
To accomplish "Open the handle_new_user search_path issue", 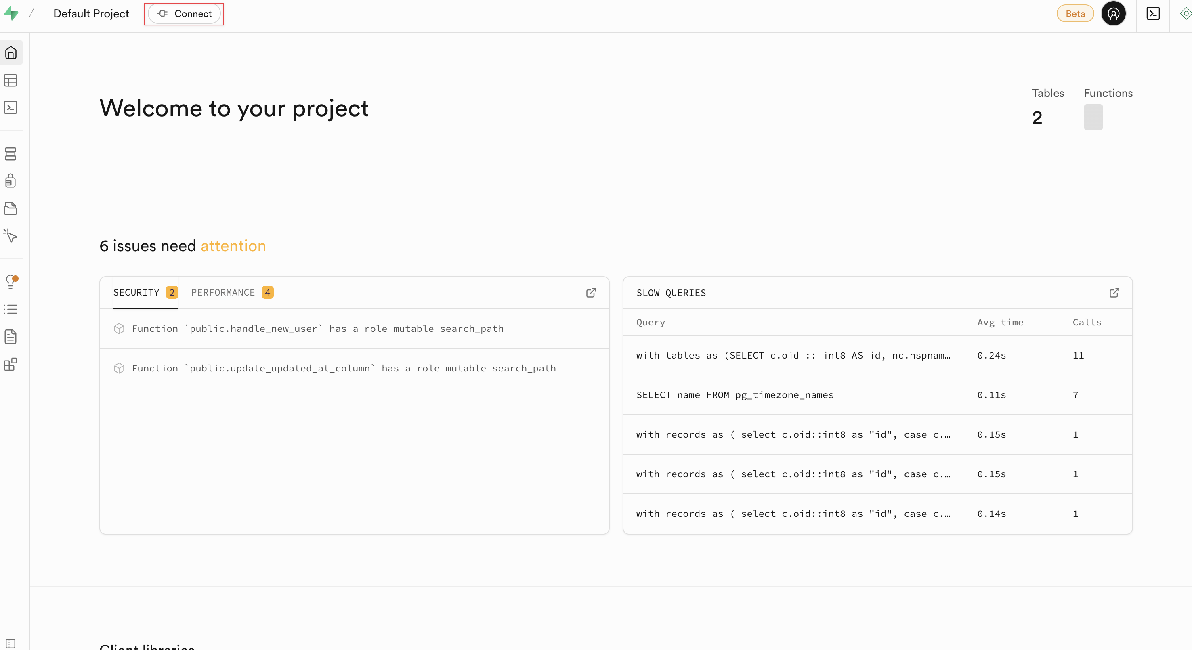I will (317, 329).
